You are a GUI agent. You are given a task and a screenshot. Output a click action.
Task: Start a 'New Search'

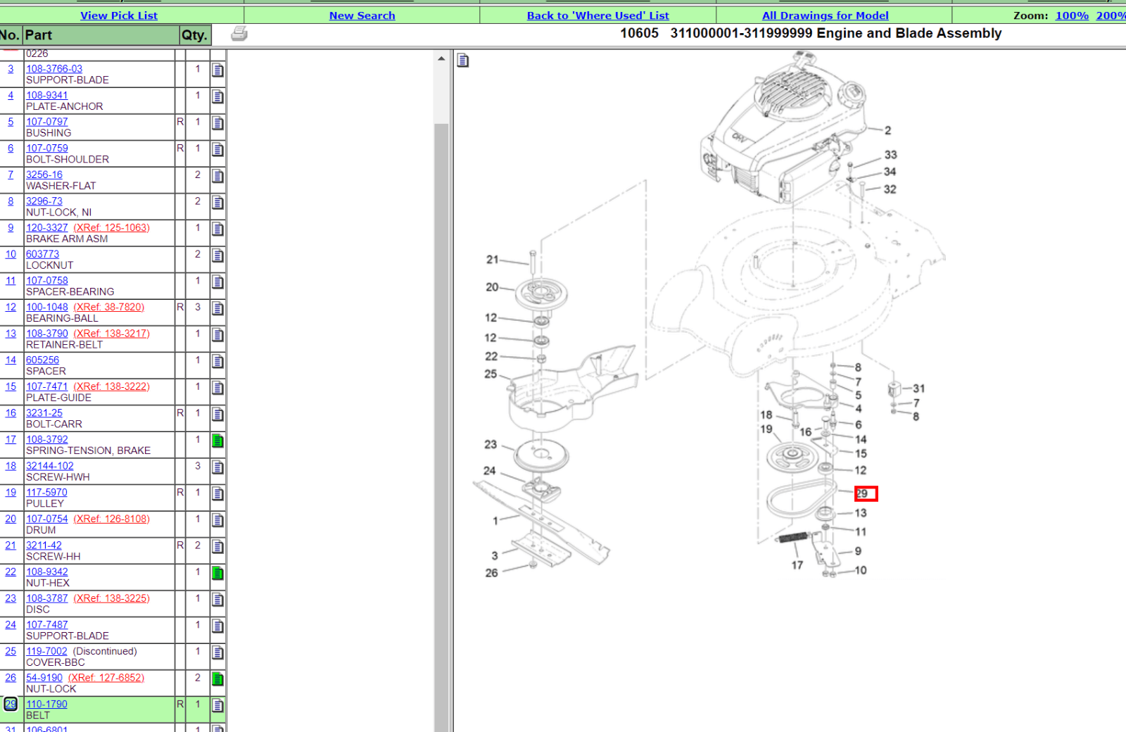(362, 15)
